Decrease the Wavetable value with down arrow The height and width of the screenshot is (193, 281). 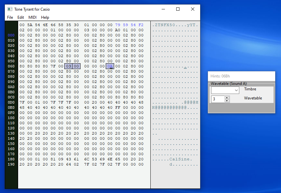click(227, 101)
